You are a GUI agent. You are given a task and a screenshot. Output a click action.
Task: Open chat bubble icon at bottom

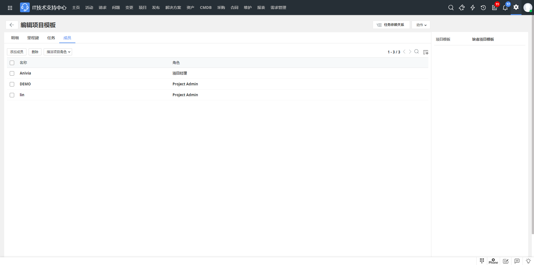pos(517,261)
